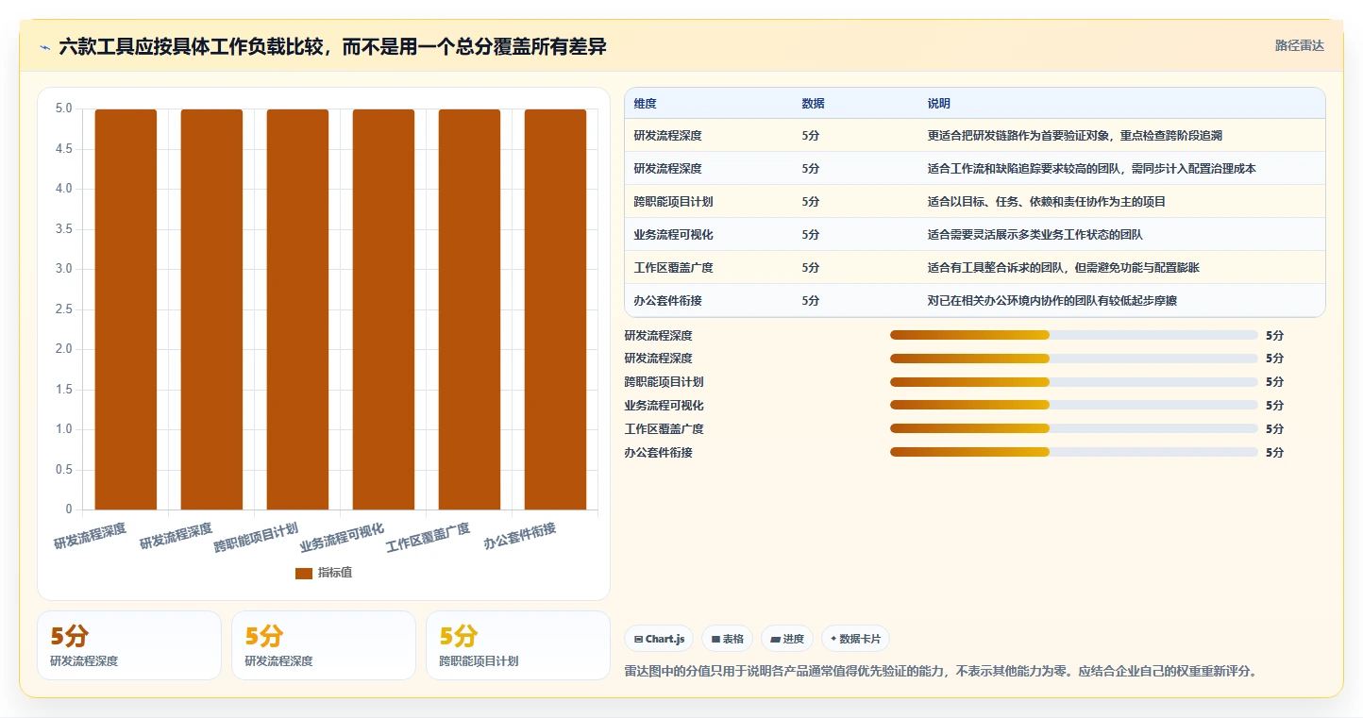The width and height of the screenshot is (1363, 718).
Task: Click the 5分 data cell in 业务流程可视化 table row
Action: coord(811,235)
